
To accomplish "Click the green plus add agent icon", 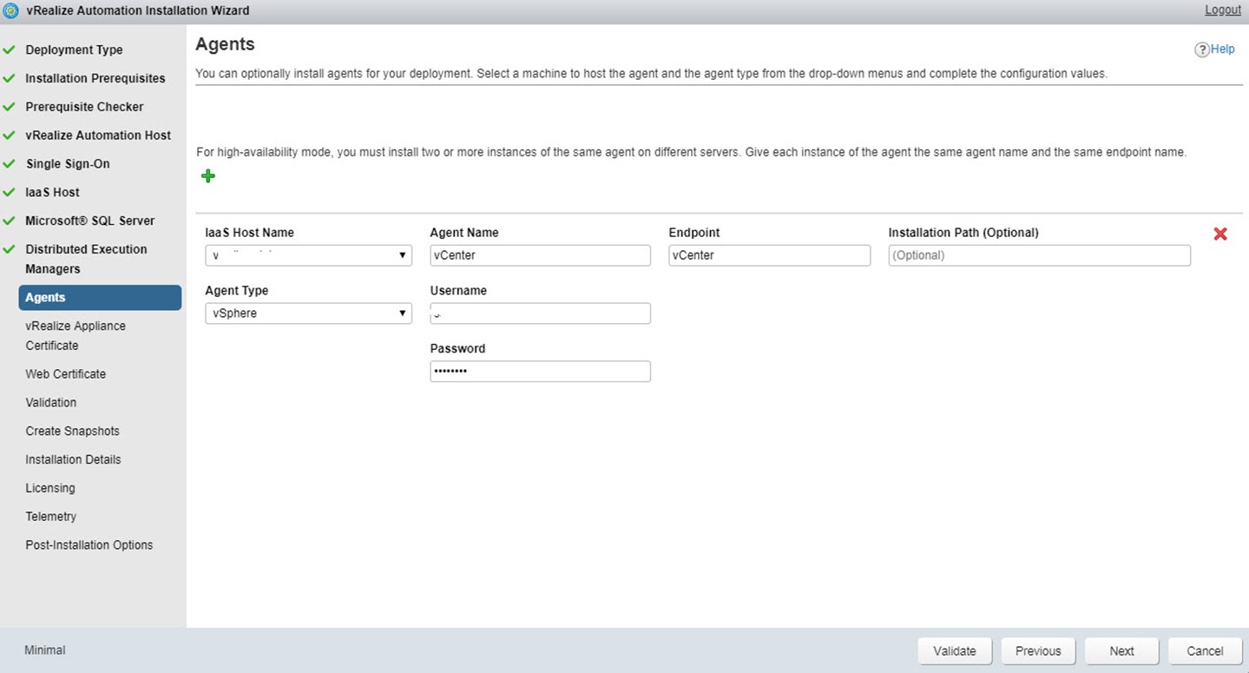I will [x=208, y=176].
